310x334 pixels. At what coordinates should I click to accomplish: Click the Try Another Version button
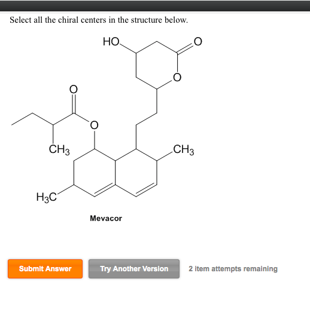tap(134, 269)
